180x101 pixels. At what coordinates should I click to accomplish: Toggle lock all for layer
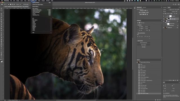tap(172, 14)
